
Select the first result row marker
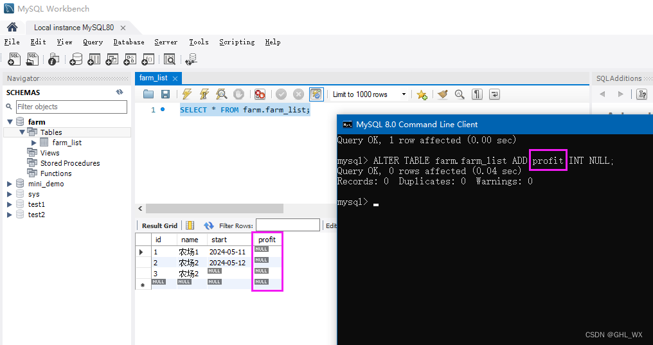point(143,252)
